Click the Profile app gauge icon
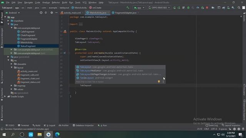This screenshot has height=138, width=246. pos(198,8)
